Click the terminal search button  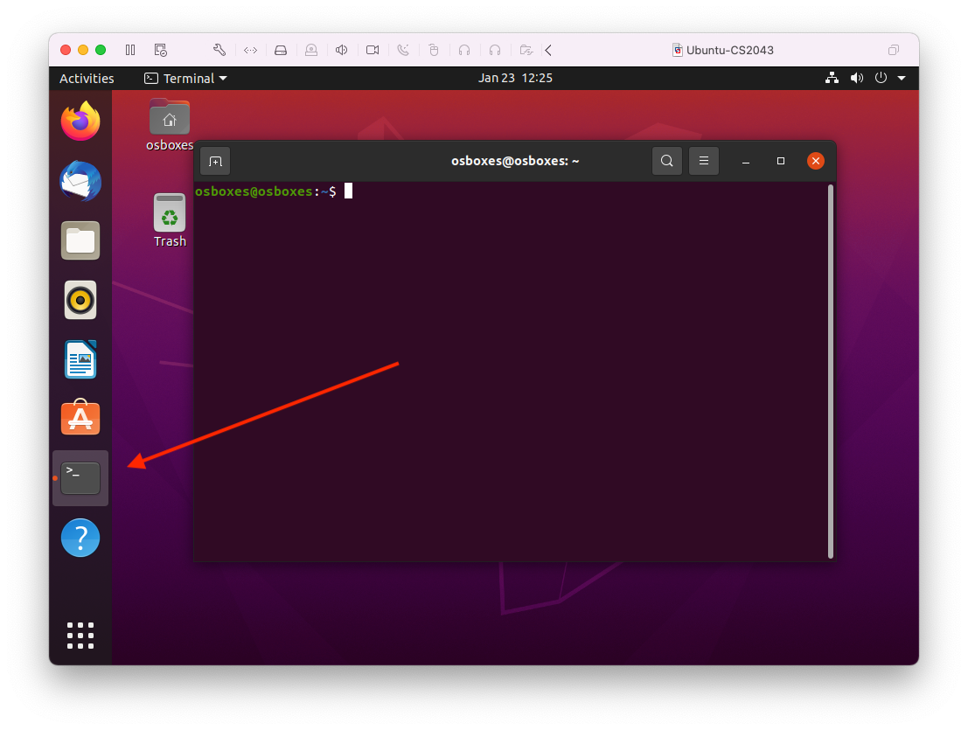tap(666, 161)
